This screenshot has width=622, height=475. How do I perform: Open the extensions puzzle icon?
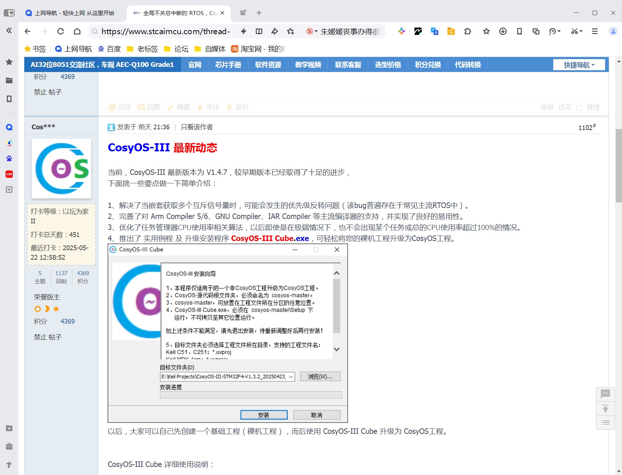pos(468,31)
